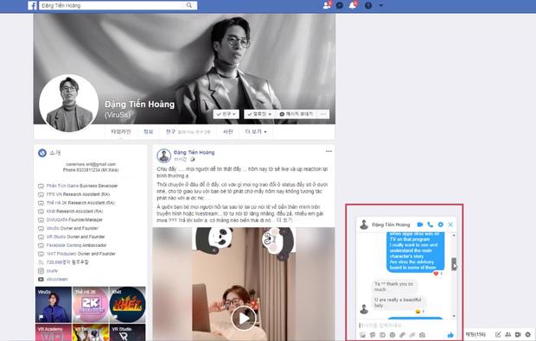Click the chat scrollbar up arrow

pos(454,235)
